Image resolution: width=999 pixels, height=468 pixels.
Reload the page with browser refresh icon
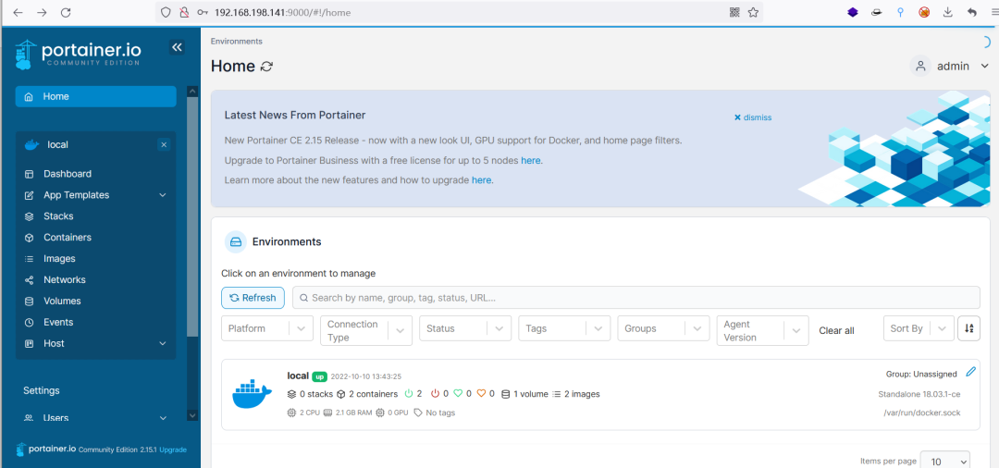[66, 13]
